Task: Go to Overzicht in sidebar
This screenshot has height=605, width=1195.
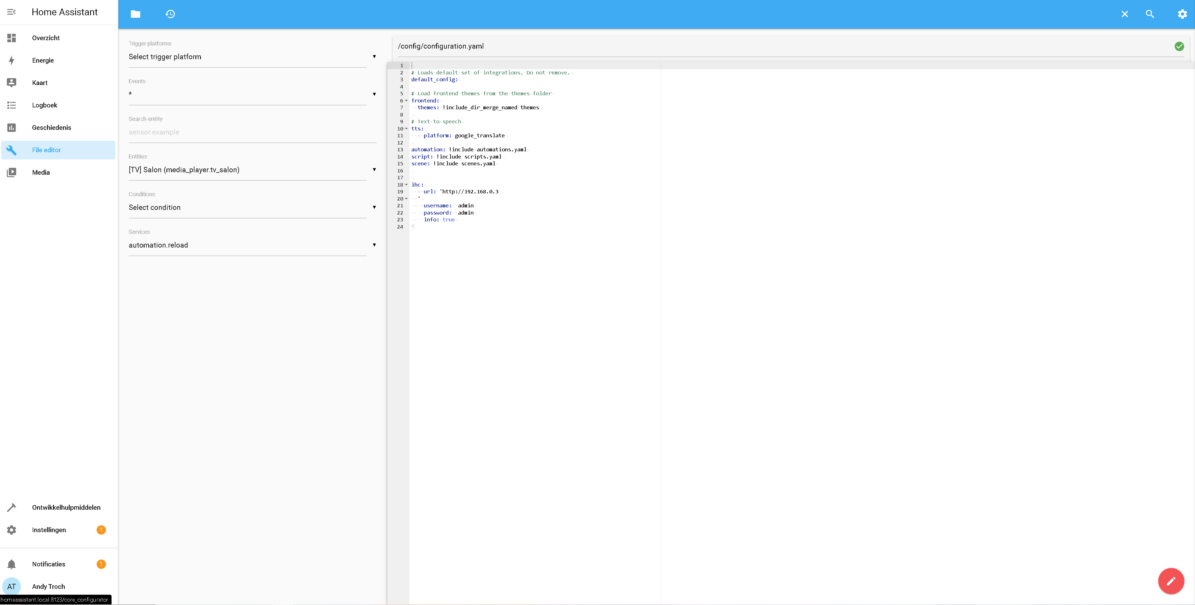Action: coord(45,38)
